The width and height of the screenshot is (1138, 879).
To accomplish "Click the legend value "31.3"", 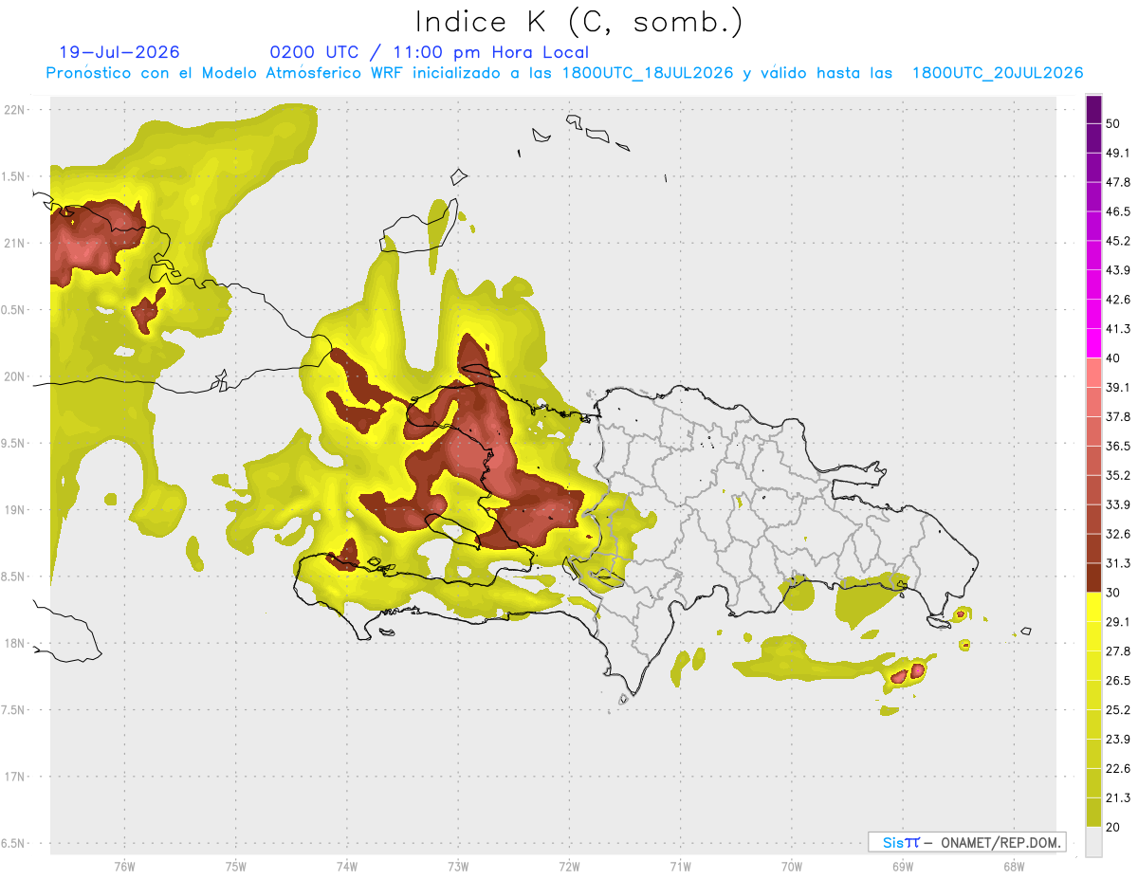I will (1118, 563).
